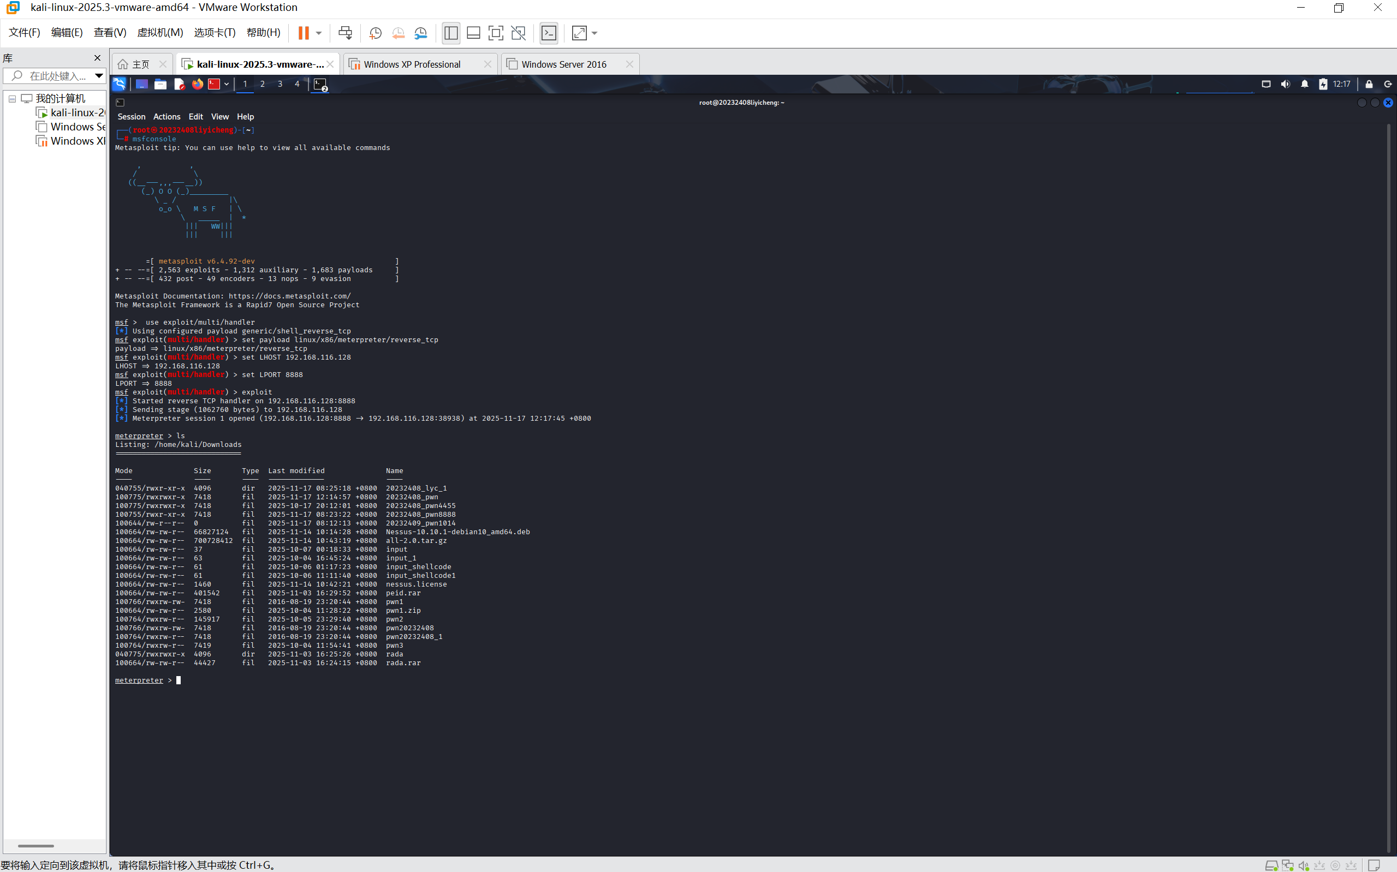Collapse the 我的计算机 tree node

pyautogui.click(x=12, y=99)
